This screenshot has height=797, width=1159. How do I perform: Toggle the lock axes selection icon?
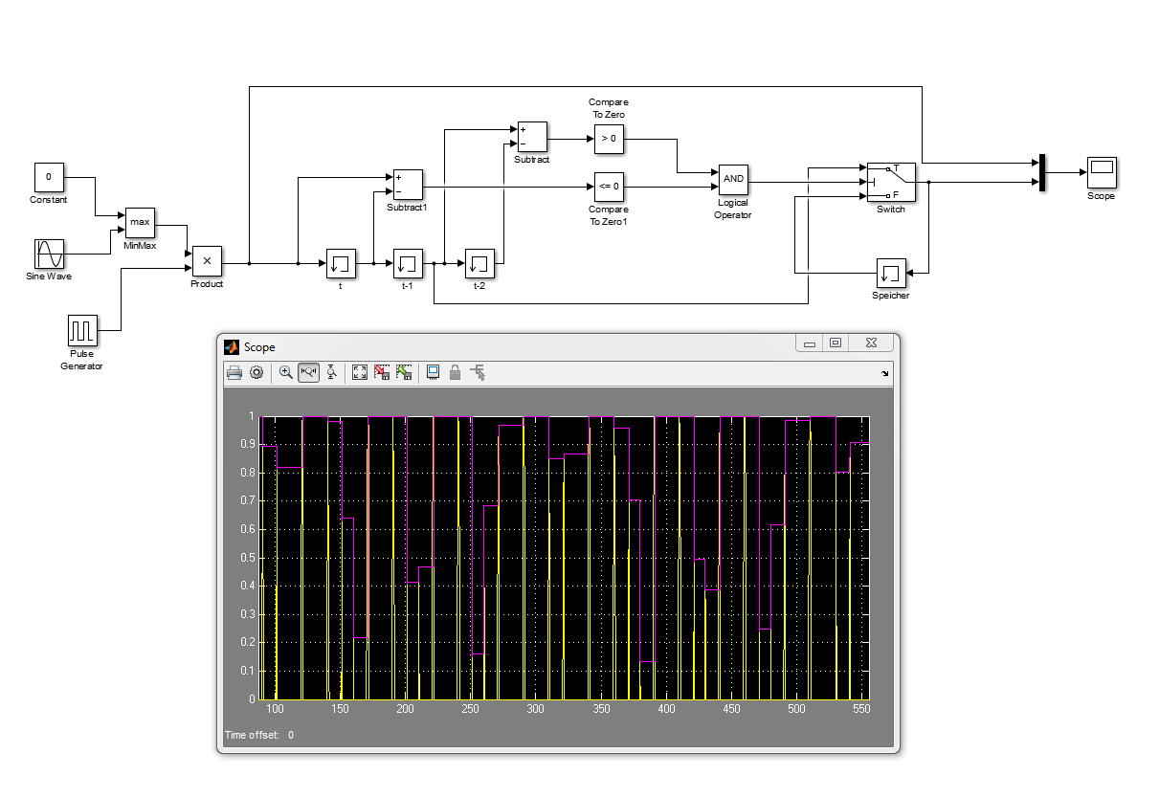455,373
